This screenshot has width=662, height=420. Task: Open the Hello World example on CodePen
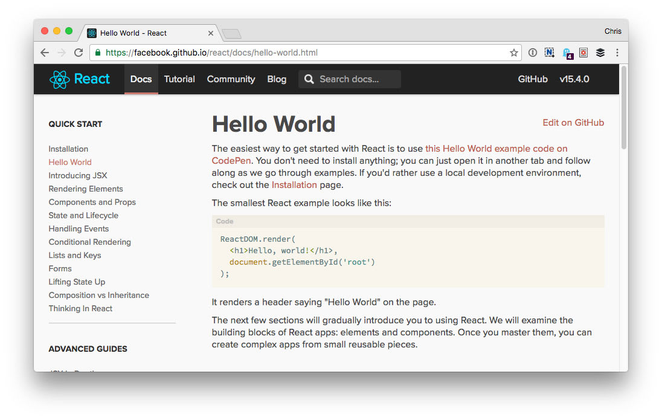pyautogui.click(x=495, y=148)
